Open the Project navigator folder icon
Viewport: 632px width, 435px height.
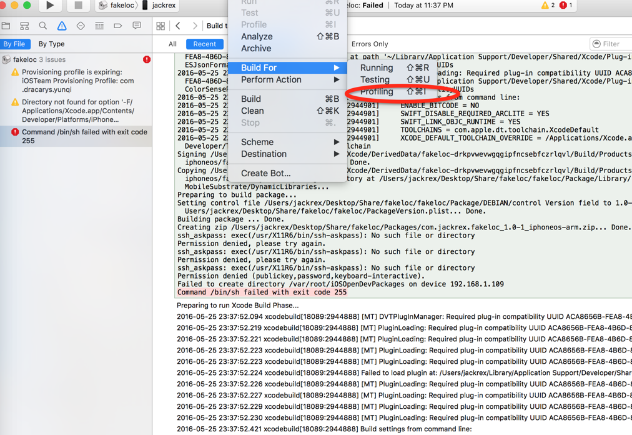tap(6, 26)
